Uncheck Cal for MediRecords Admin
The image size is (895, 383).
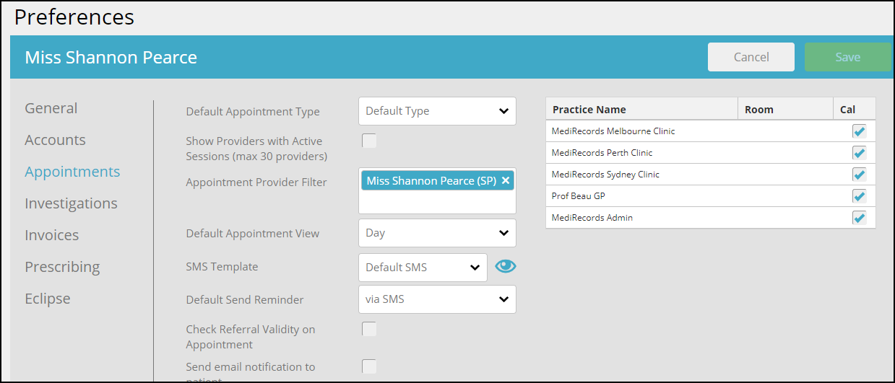pos(859,218)
